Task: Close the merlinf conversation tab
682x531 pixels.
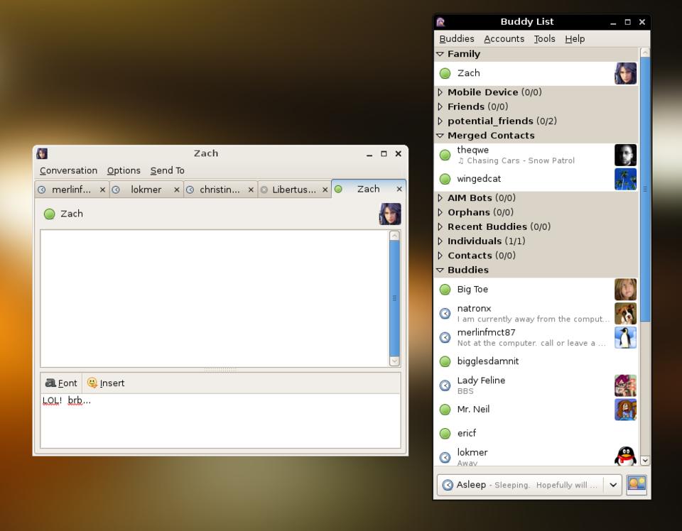Action: (102, 190)
